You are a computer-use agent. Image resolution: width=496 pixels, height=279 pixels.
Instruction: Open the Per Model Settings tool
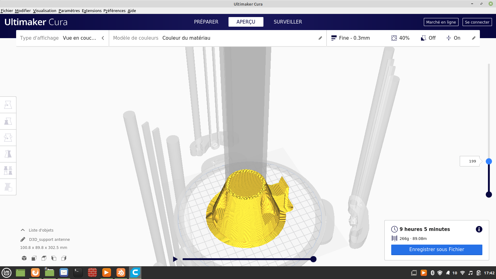pos(8,170)
